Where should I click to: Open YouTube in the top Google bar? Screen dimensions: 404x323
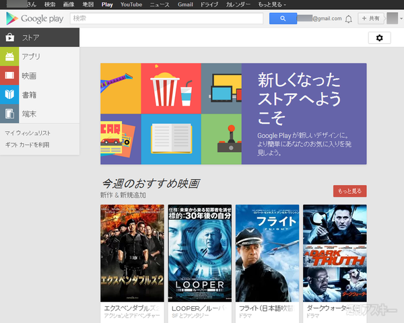(x=131, y=5)
